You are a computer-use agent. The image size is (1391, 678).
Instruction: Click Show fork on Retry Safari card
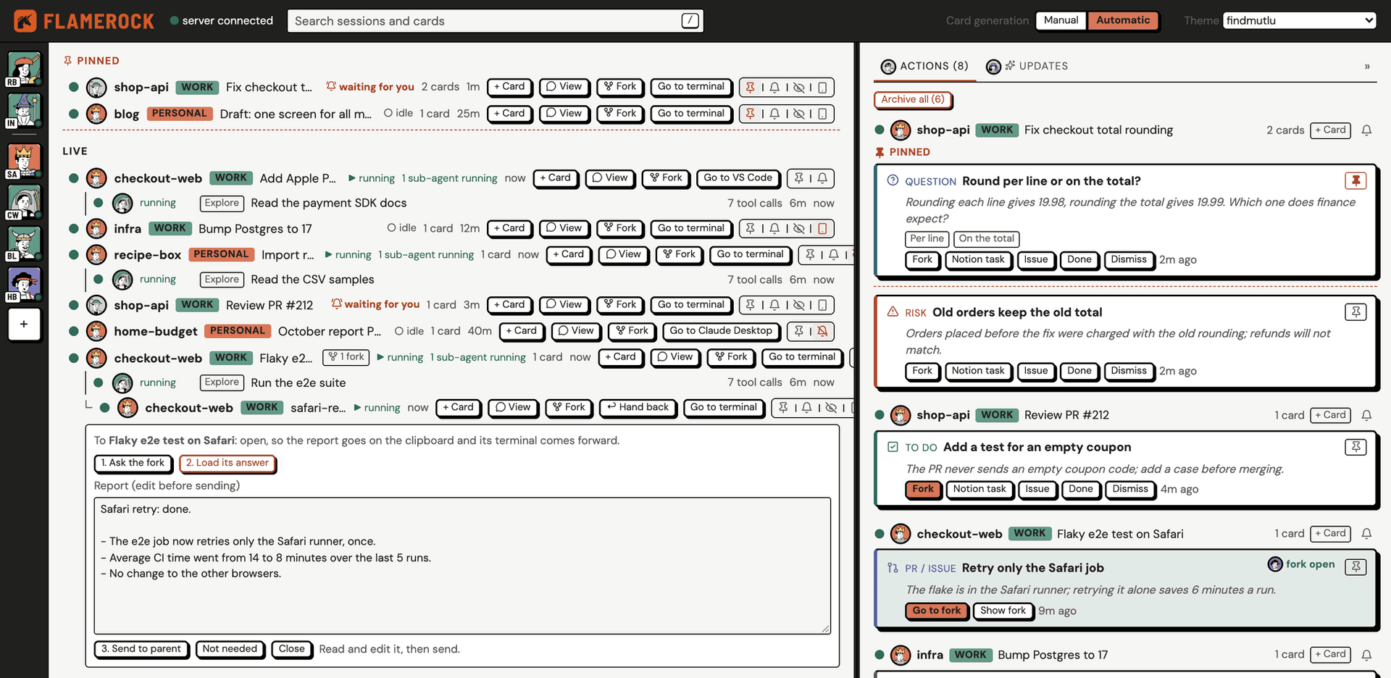1003,611
